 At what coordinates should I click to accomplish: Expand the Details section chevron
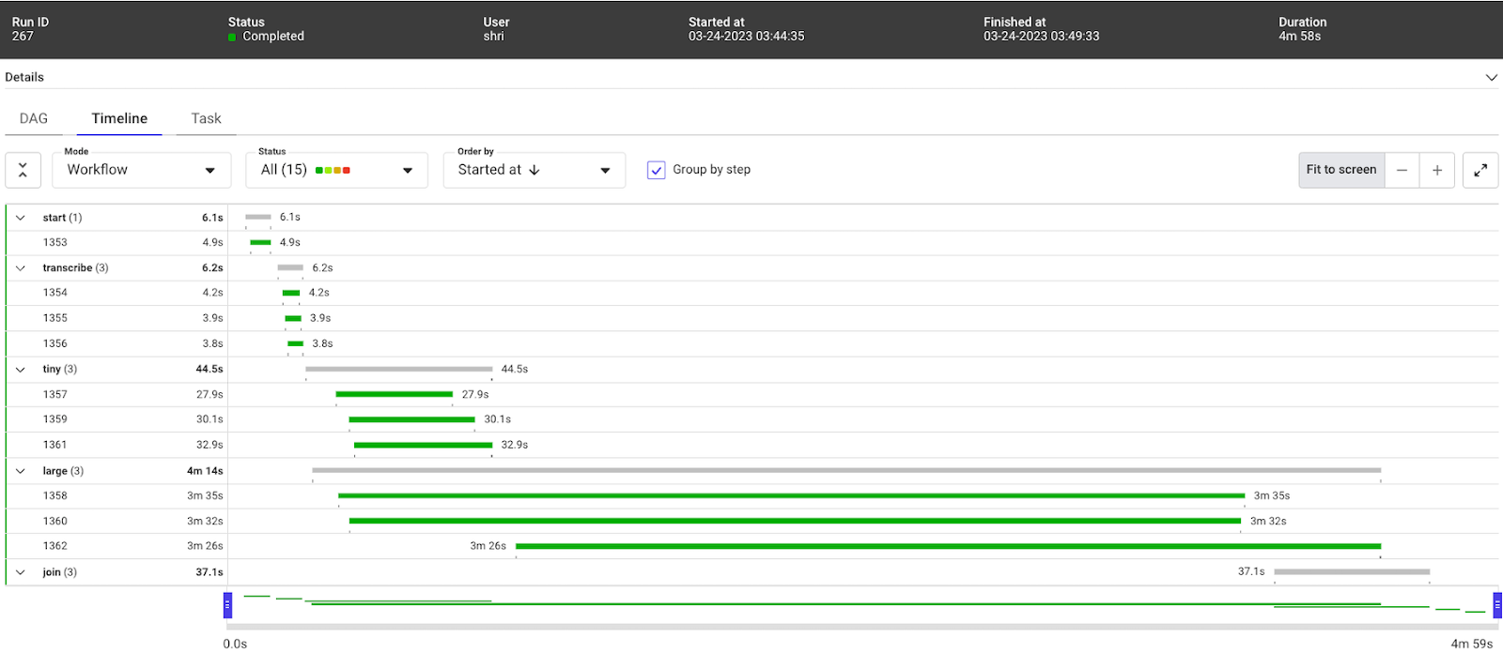pyautogui.click(x=1491, y=77)
